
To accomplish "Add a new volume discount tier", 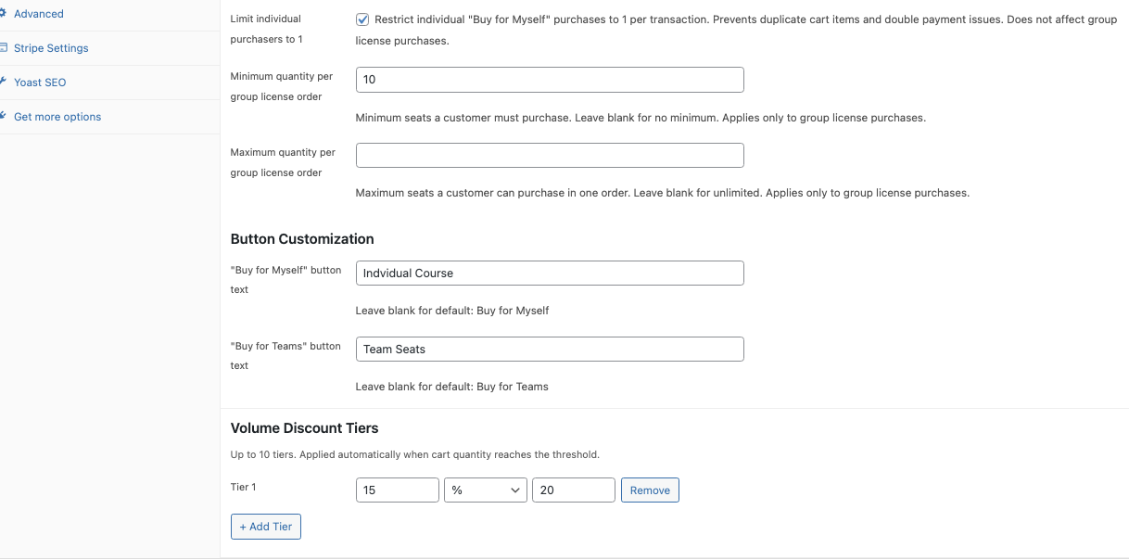I will 266,527.
